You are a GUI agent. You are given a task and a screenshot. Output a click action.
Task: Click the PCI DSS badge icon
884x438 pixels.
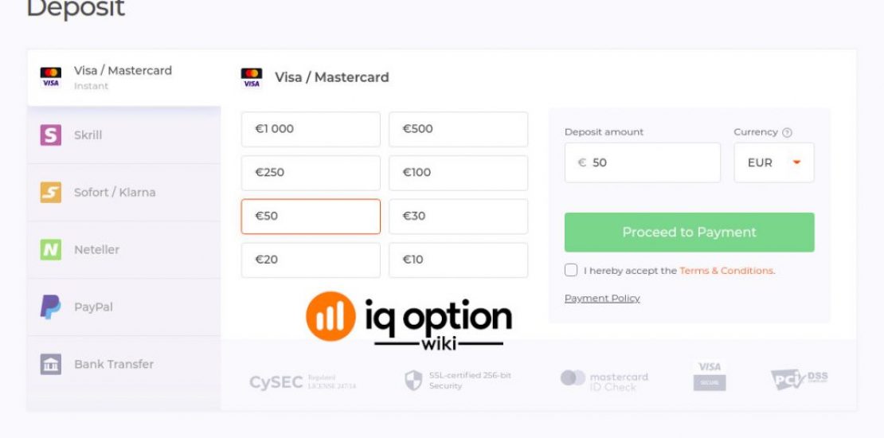coord(799,379)
